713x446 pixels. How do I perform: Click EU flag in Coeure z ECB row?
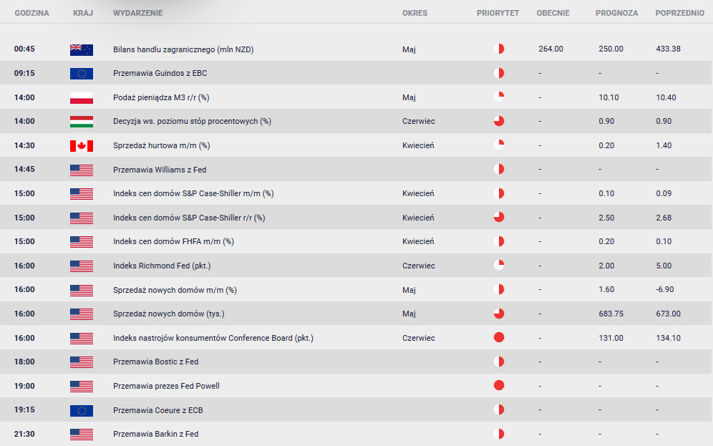click(82, 410)
